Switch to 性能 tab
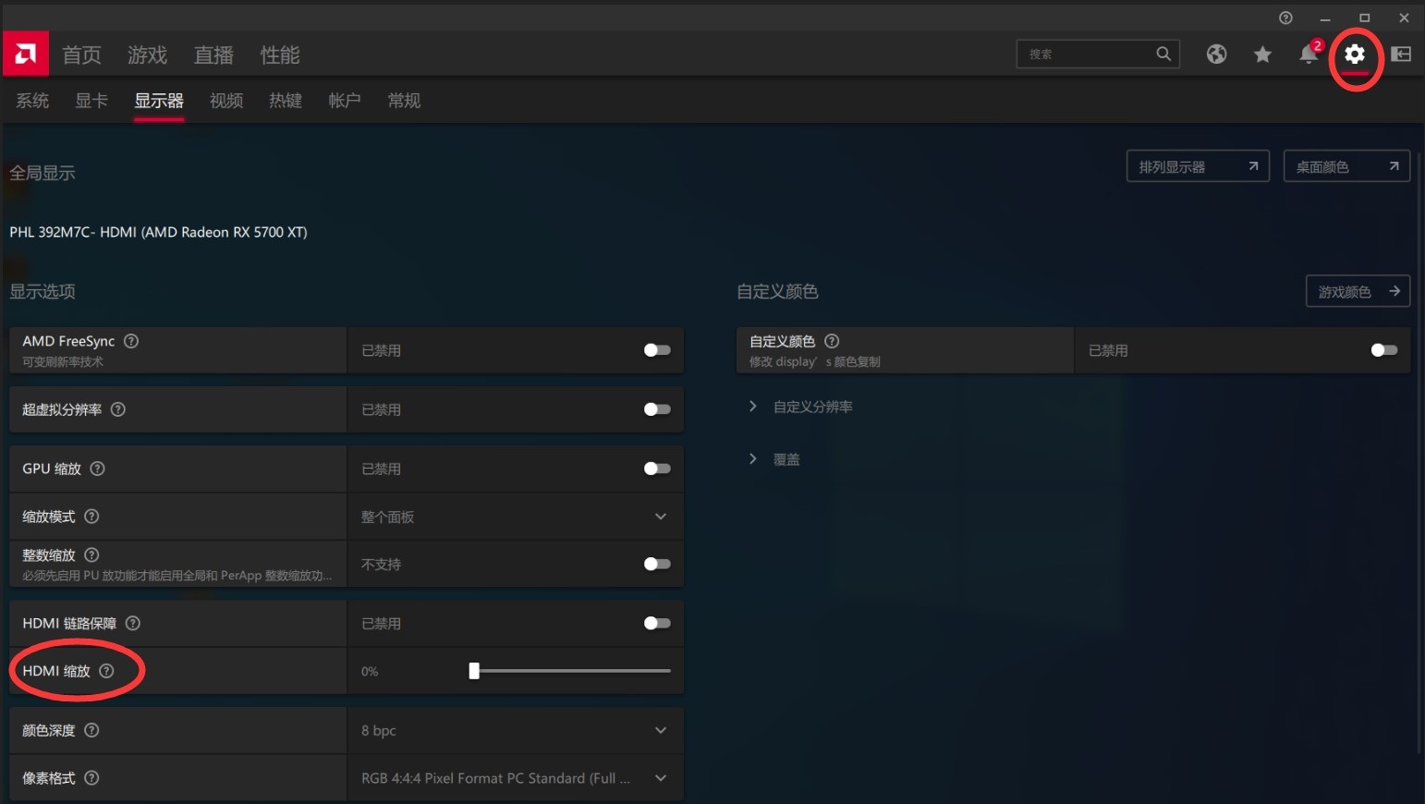This screenshot has height=804, width=1425. coord(280,55)
